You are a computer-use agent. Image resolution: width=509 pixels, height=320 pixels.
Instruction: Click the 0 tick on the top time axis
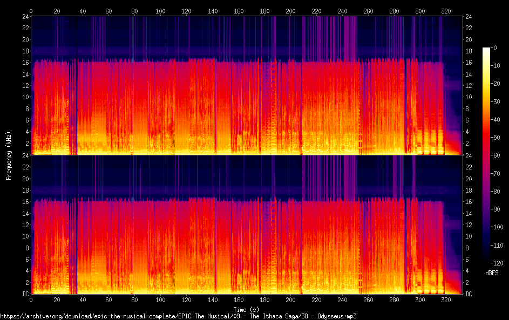tap(31, 11)
